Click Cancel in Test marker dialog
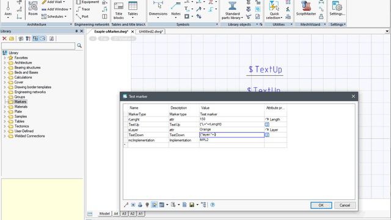This screenshot has height=220, width=391. (x=345, y=205)
